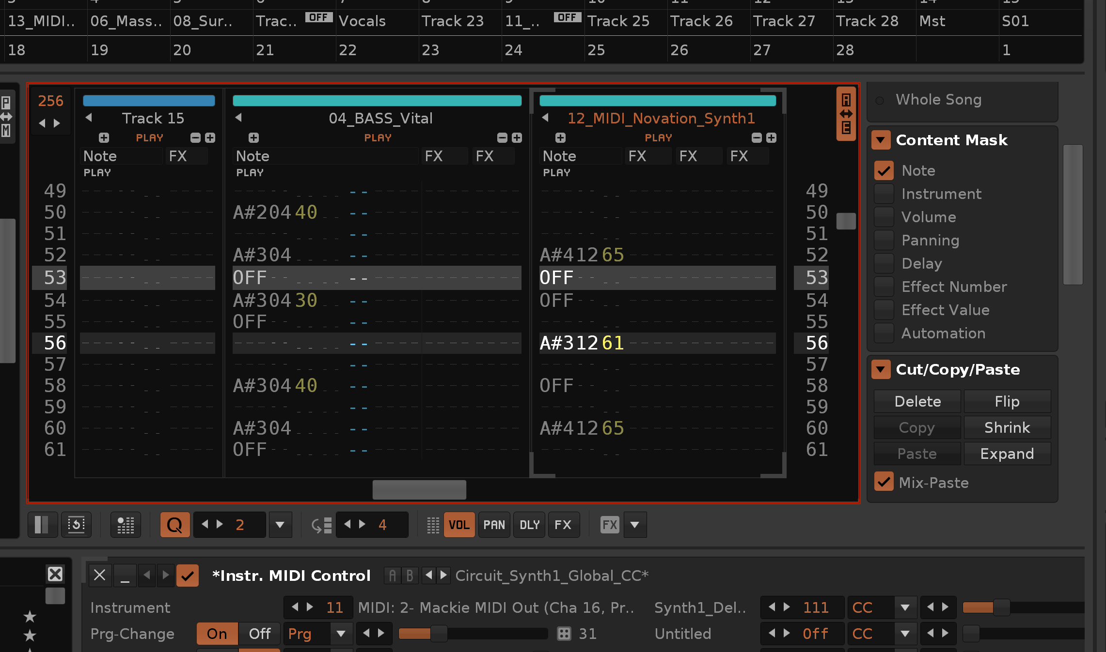Add note column plus in 12_MIDI_Novation_Synth1
Viewport: 1106px width, 652px height.
(561, 137)
